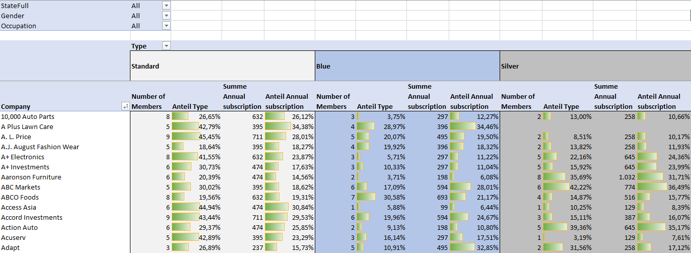Select the Occupation filter label cell

click(x=65, y=26)
